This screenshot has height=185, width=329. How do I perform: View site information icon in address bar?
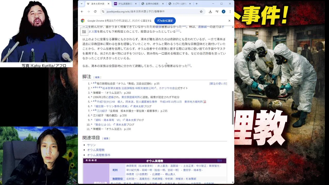(x=103, y=12)
